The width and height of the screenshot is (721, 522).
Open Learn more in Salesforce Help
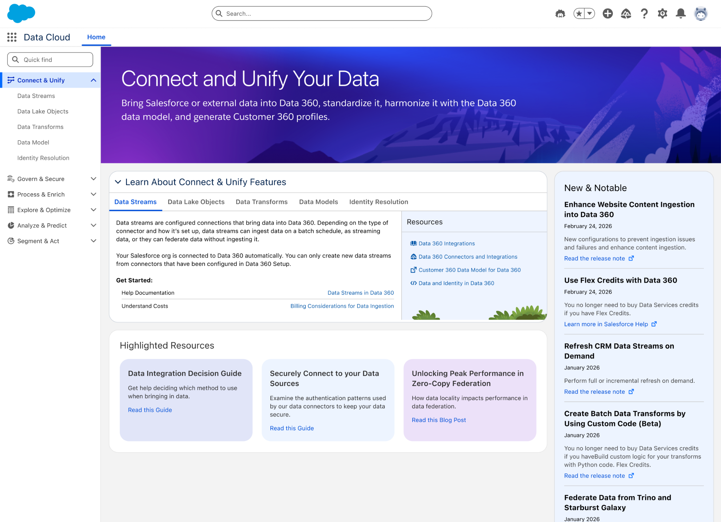pos(606,324)
